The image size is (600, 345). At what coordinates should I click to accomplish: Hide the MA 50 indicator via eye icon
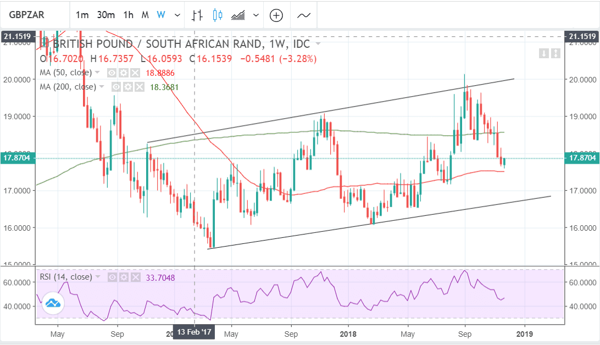[112, 73]
